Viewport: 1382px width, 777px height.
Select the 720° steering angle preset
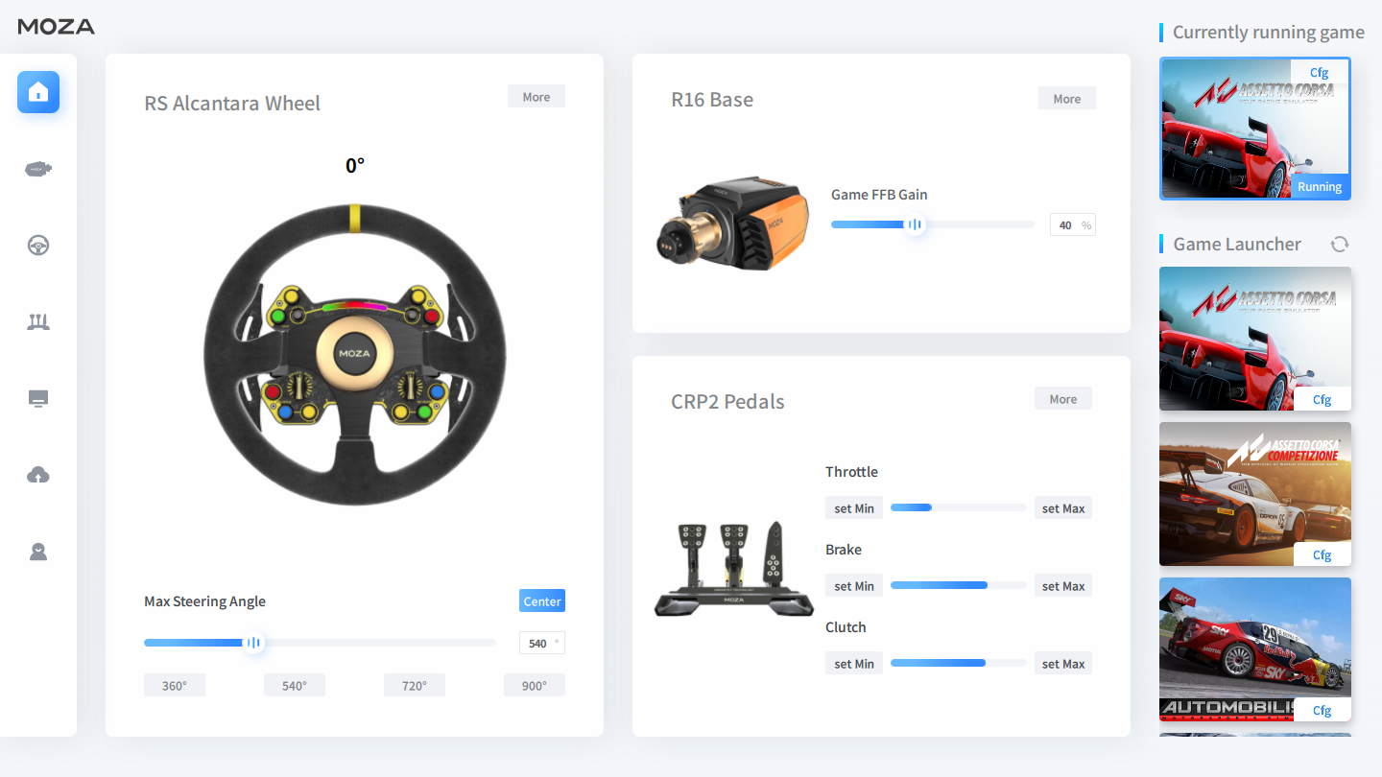pos(415,686)
